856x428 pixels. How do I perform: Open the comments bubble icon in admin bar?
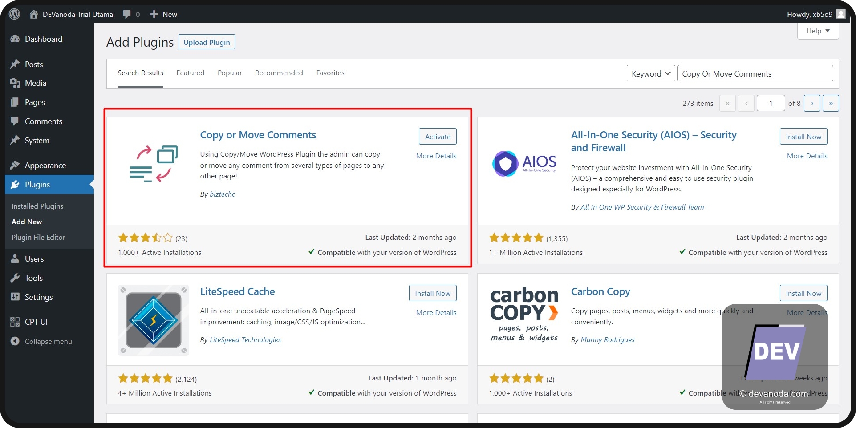(x=127, y=14)
